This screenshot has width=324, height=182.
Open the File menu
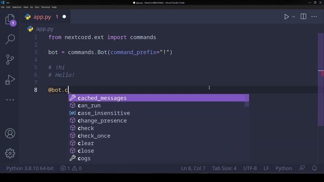[3, 7]
